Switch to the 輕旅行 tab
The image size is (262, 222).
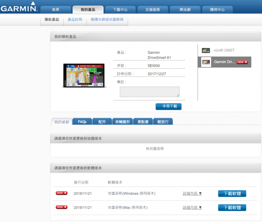tap(163, 122)
